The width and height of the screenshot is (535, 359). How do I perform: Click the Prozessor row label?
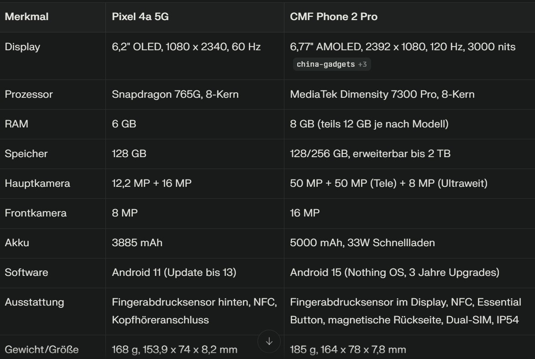click(29, 94)
